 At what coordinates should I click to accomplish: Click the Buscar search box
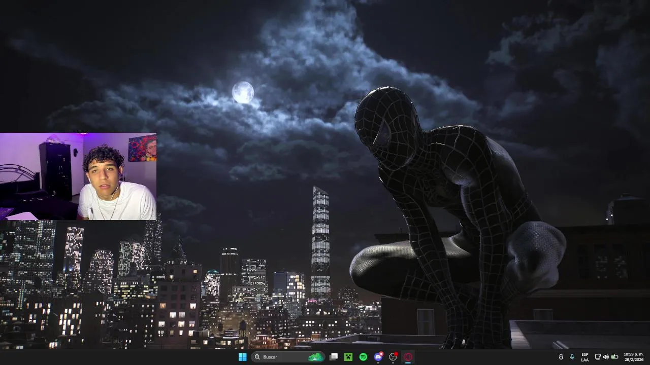click(x=288, y=357)
